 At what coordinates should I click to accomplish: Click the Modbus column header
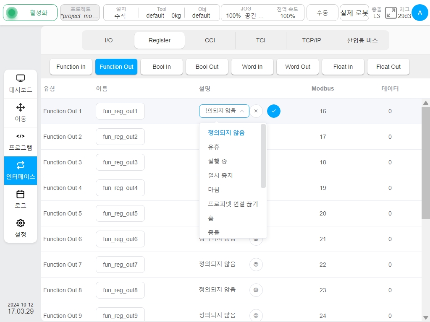coord(322,88)
